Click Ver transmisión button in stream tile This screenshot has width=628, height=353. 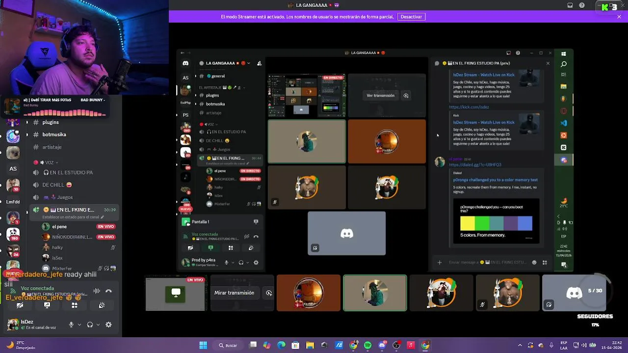pos(380,96)
